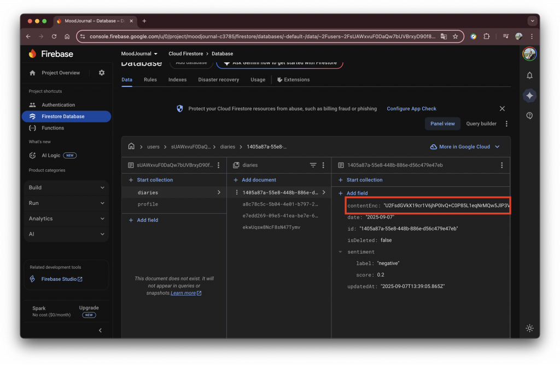
Task: Click Configure App Check link
Action: coord(411,109)
